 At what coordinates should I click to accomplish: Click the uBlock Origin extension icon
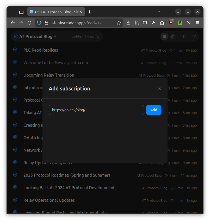[171, 23]
